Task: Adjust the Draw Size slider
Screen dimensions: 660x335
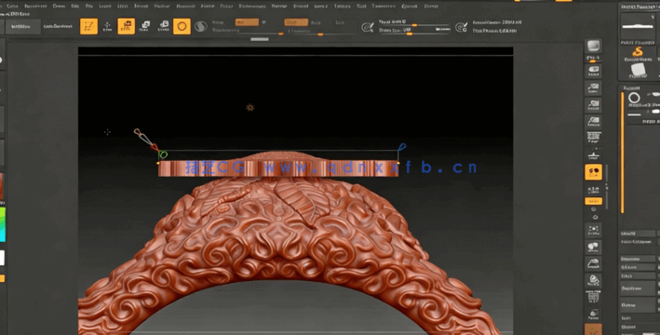Action: (414, 31)
